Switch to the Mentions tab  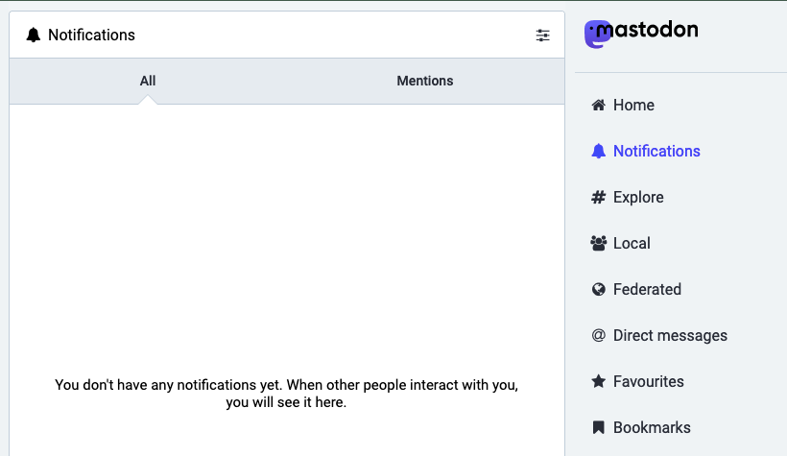point(425,82)
